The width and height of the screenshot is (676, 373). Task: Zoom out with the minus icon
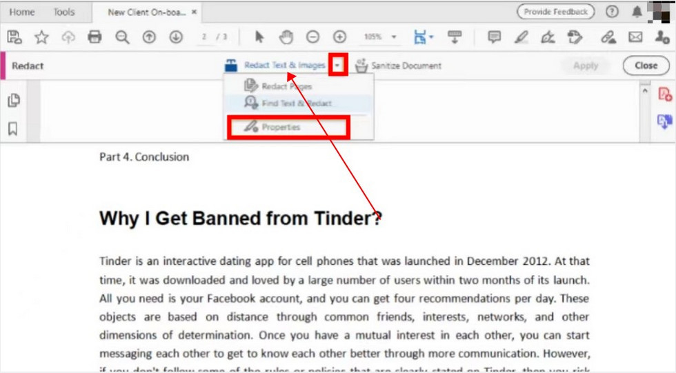point(312,37)
